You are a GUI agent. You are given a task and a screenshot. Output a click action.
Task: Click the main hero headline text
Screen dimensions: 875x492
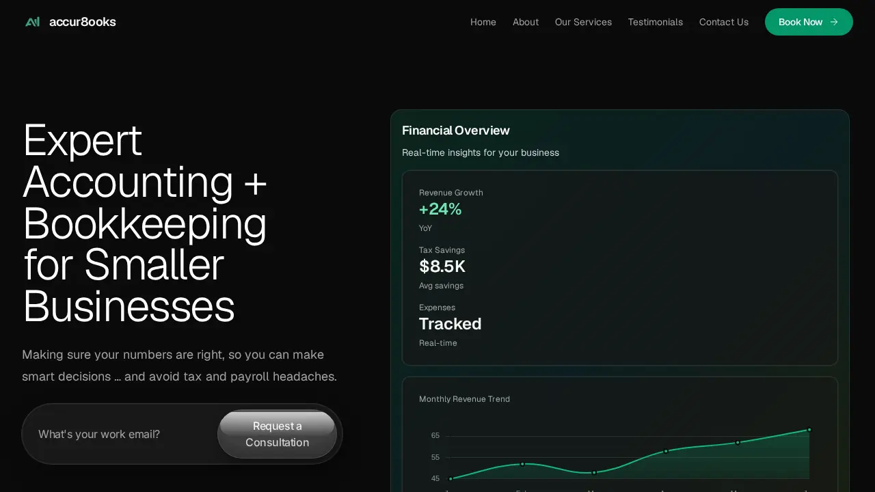[x=145, y=223]
